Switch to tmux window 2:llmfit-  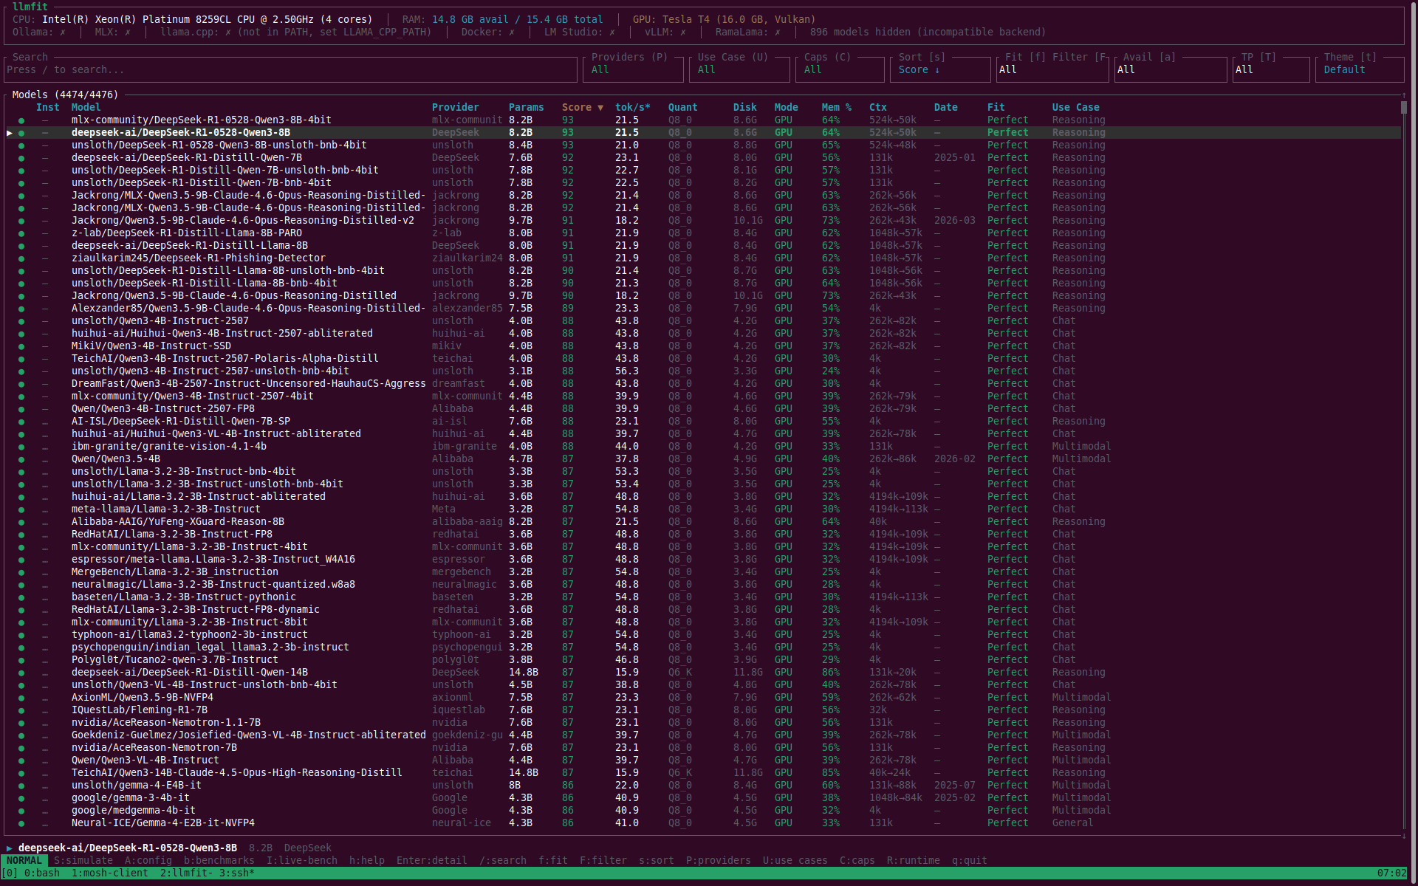[x=186, y=873]
